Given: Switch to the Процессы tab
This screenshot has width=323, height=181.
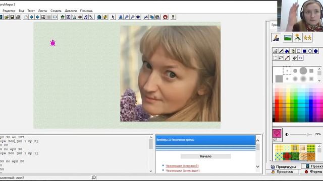Looking at the screenshot, I should click(x=283, y=171).
